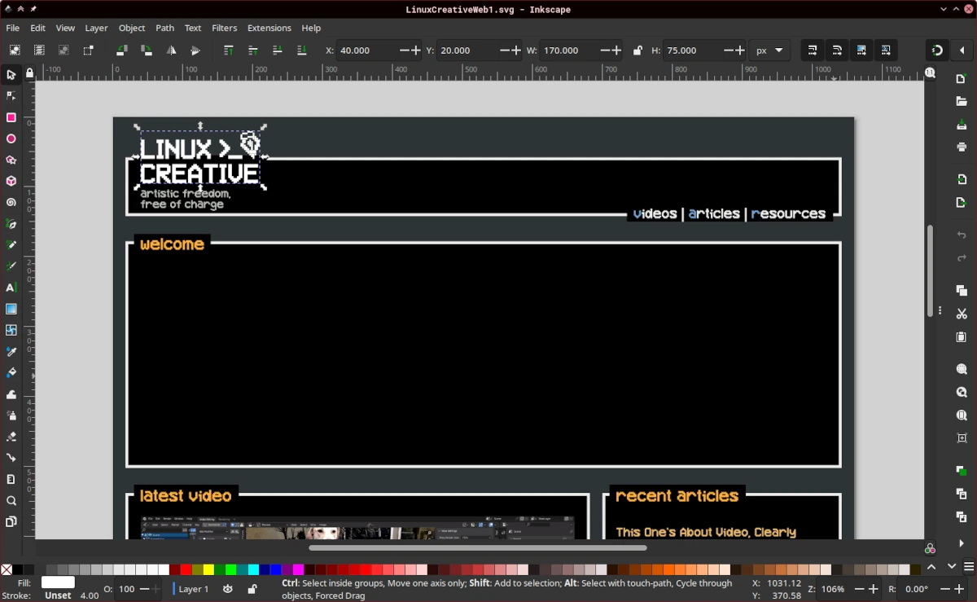Screen dimensions: 977x602
Task: Increase the X position value
Action: [416, 51]
